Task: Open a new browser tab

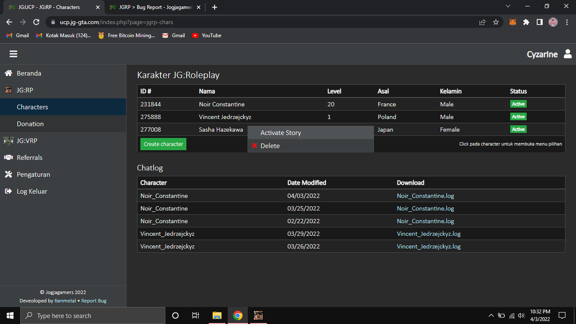Action: pyautogui.click(x=215, y=7)
